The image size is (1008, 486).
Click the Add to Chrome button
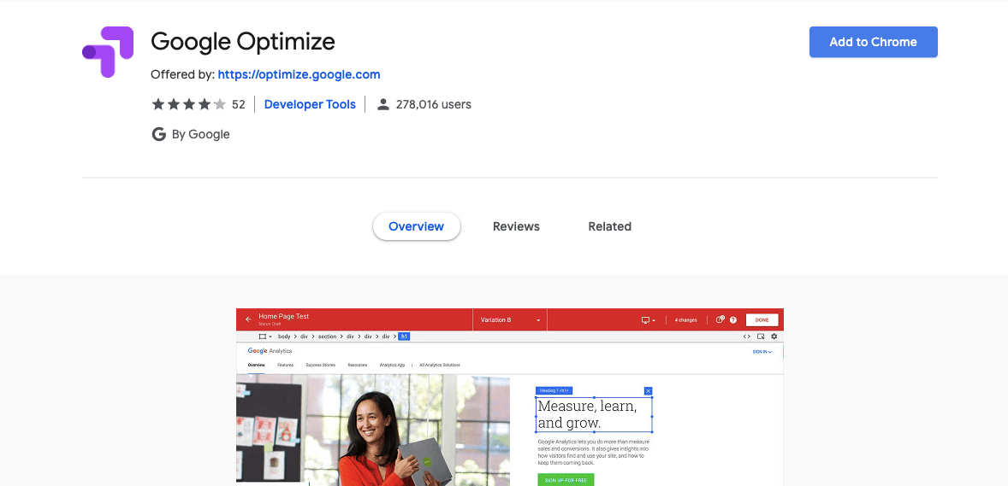click(x=873, y=42)
